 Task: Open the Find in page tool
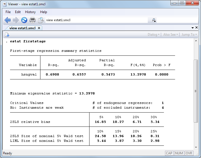[x=41, y=20]
